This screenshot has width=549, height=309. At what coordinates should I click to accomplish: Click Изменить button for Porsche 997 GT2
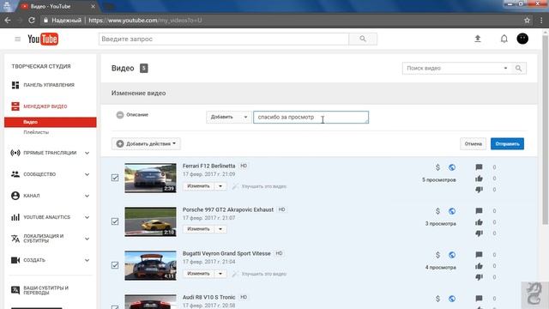pos(198,229)
